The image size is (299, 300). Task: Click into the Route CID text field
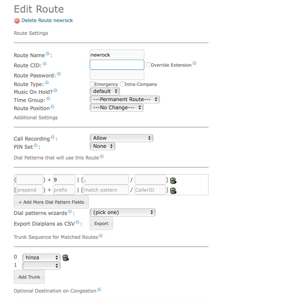click(117, 65)
